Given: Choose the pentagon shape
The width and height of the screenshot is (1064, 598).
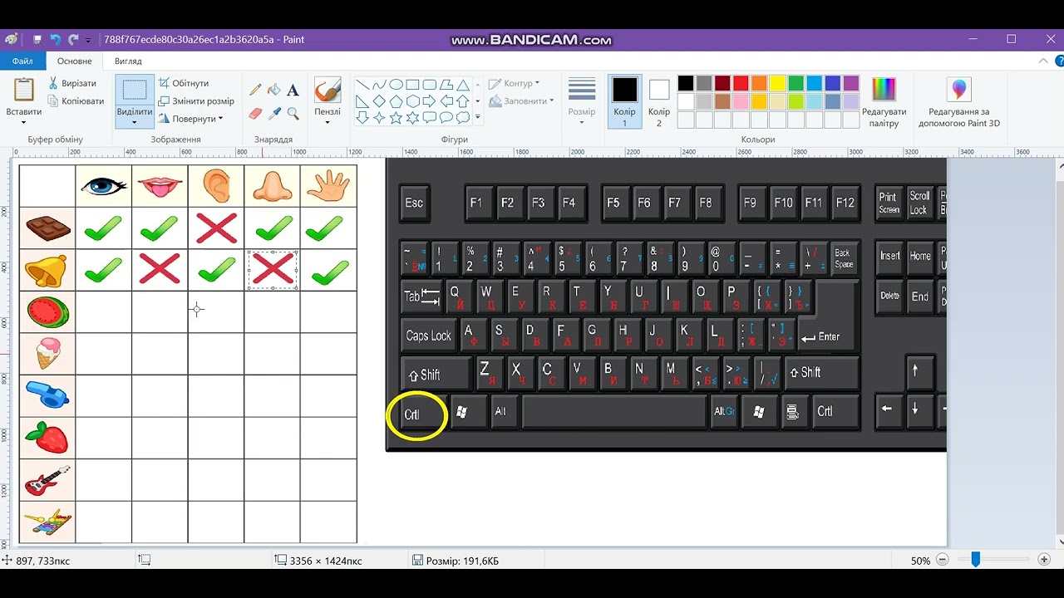Looking at the screenshot, I should [397, 101].
